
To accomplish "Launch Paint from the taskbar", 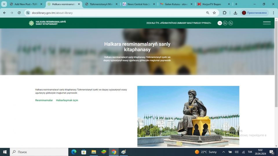I will tap(124, 152).
